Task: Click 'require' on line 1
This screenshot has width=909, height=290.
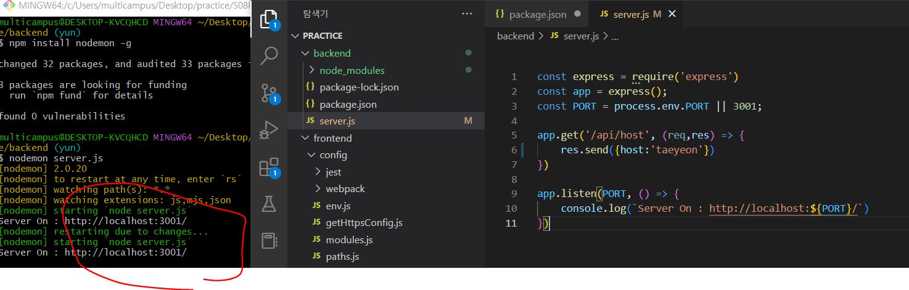Action: 653,77
